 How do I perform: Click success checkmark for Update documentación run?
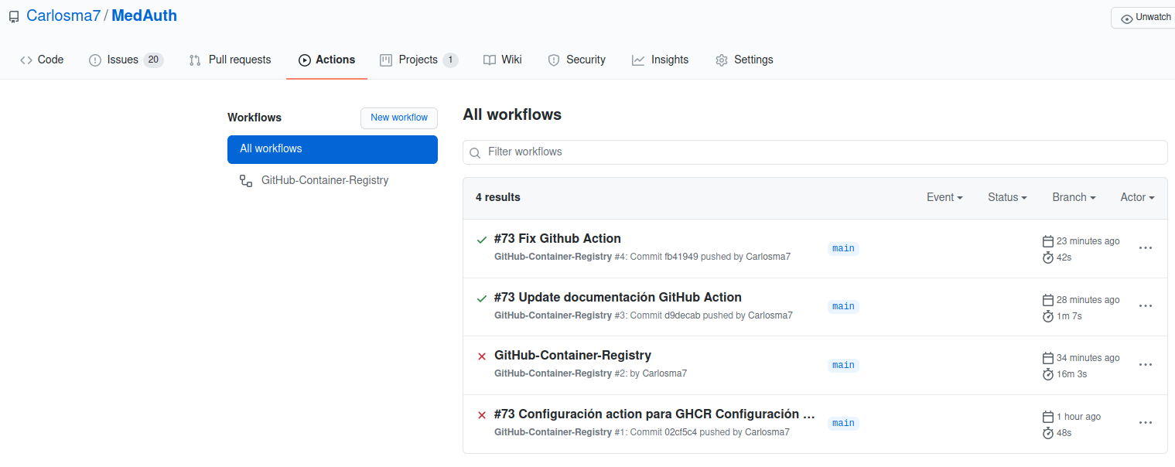pyautogui.click(x=482, y=298)
